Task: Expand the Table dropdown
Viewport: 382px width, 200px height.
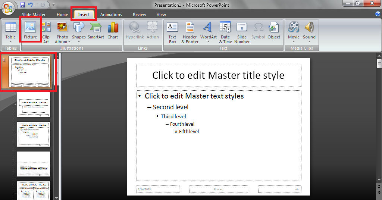Action: [10, 41]
